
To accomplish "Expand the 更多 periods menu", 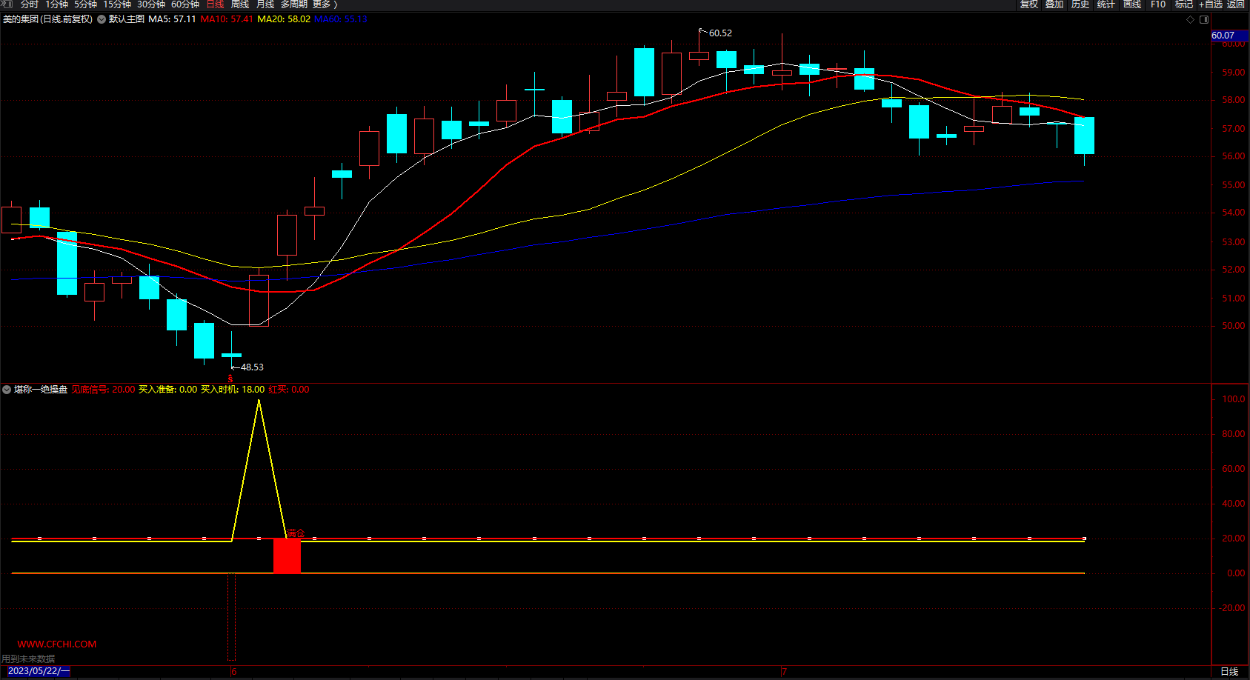I will coord(325,4).
